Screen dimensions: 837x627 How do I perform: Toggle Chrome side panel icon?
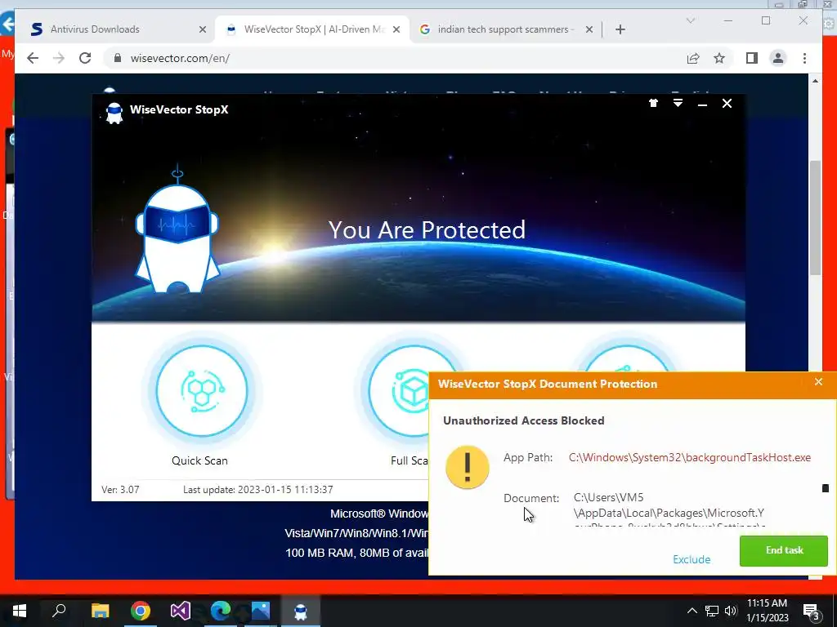point(752,58)
